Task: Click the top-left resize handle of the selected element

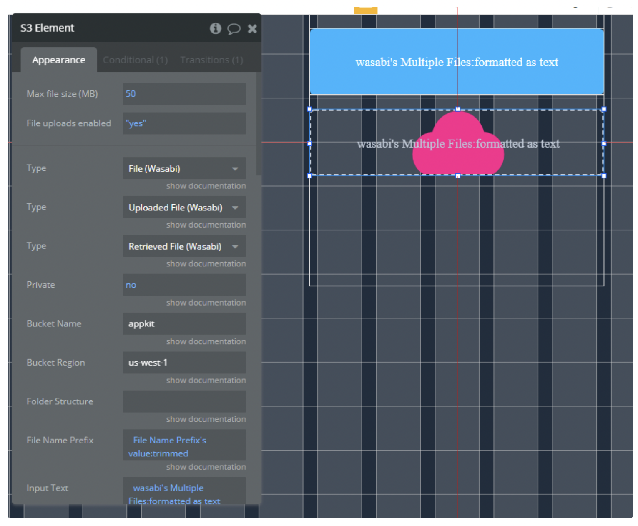Action: pyautogui.click(x=310, y=109)
